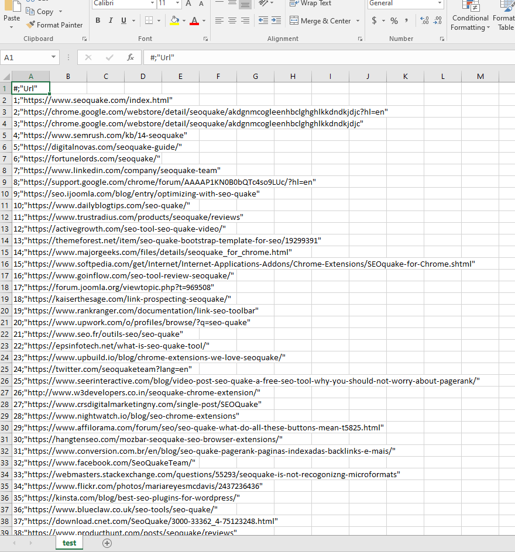Click Increase Indent icon
This screenshot has width=515, height=552.
(276, 20)
